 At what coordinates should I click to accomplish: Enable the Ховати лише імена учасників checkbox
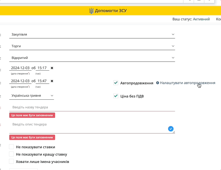(x=11, y=162)
